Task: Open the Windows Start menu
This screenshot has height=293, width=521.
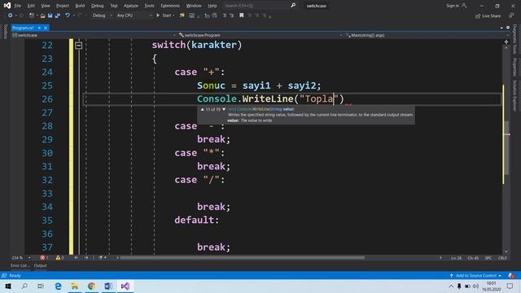Action: [x=8, y=286]
